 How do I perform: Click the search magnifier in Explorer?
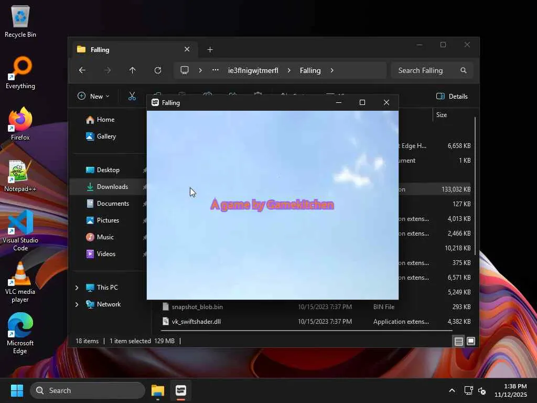[x=464, y=70]
